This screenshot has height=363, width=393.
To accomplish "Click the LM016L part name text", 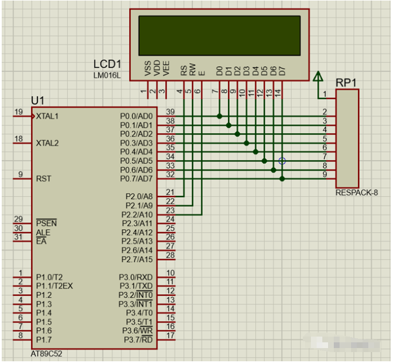I will tap(107, 75).
